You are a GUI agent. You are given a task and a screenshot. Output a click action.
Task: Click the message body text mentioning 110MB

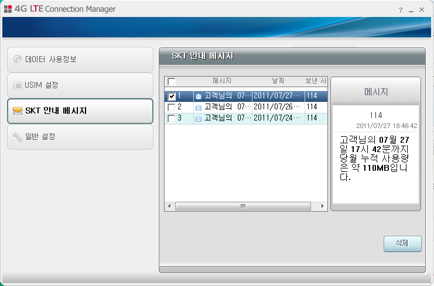click(374, 158)
